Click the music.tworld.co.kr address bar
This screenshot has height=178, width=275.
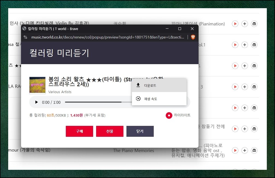point(108,37)
